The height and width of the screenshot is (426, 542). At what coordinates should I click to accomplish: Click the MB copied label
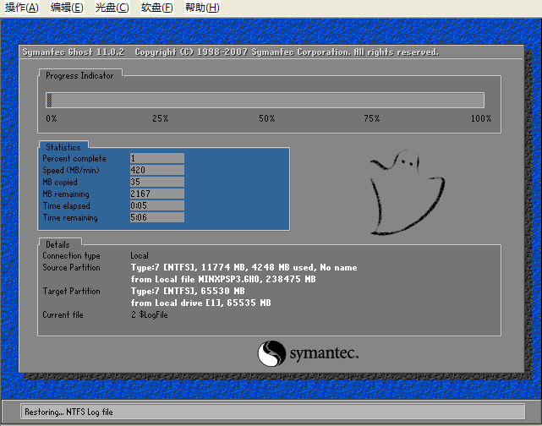(x=60, y=182)
